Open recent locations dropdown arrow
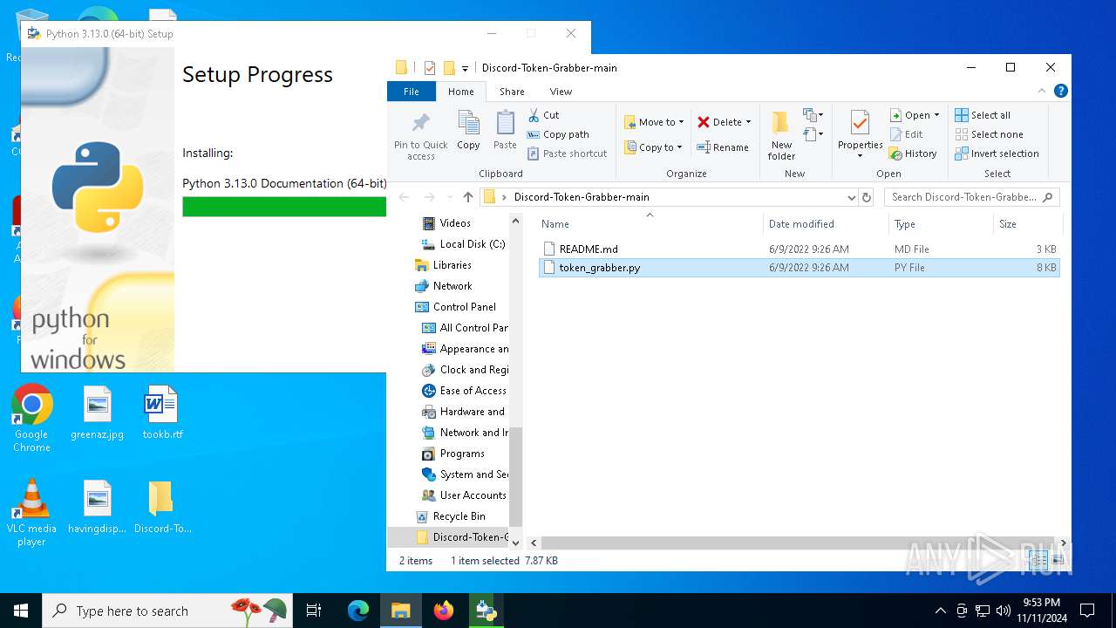1116x628 pixels. click(449, 197)
